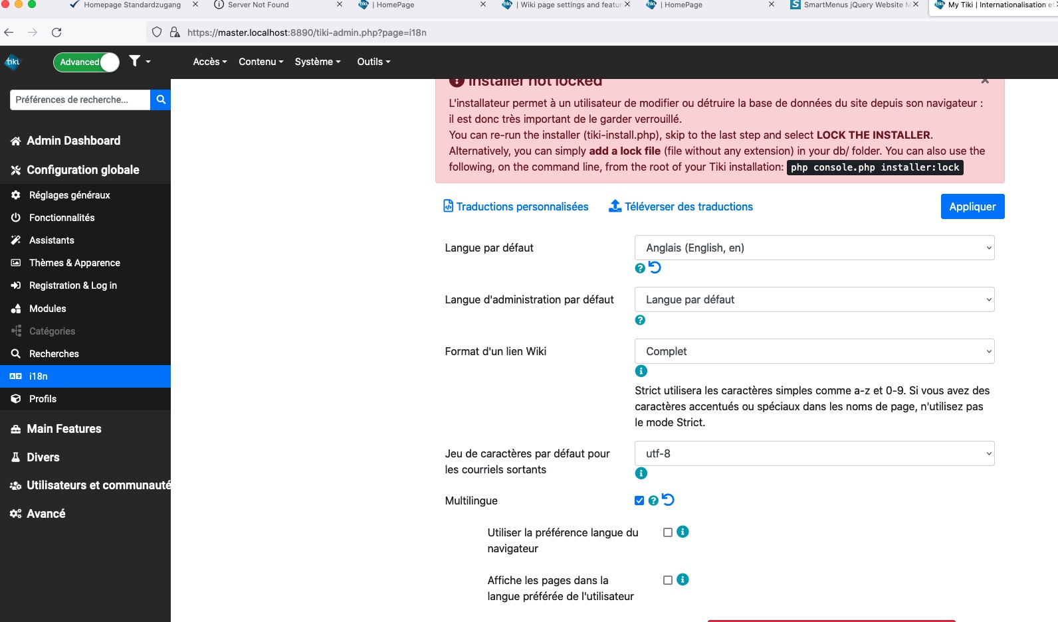Open the Accès menu
Screen dimensions: 1058x622
[x=210, y=62]
